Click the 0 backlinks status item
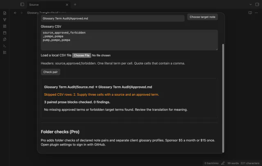This screenshot has height=166, width=262. click(211, 163)
